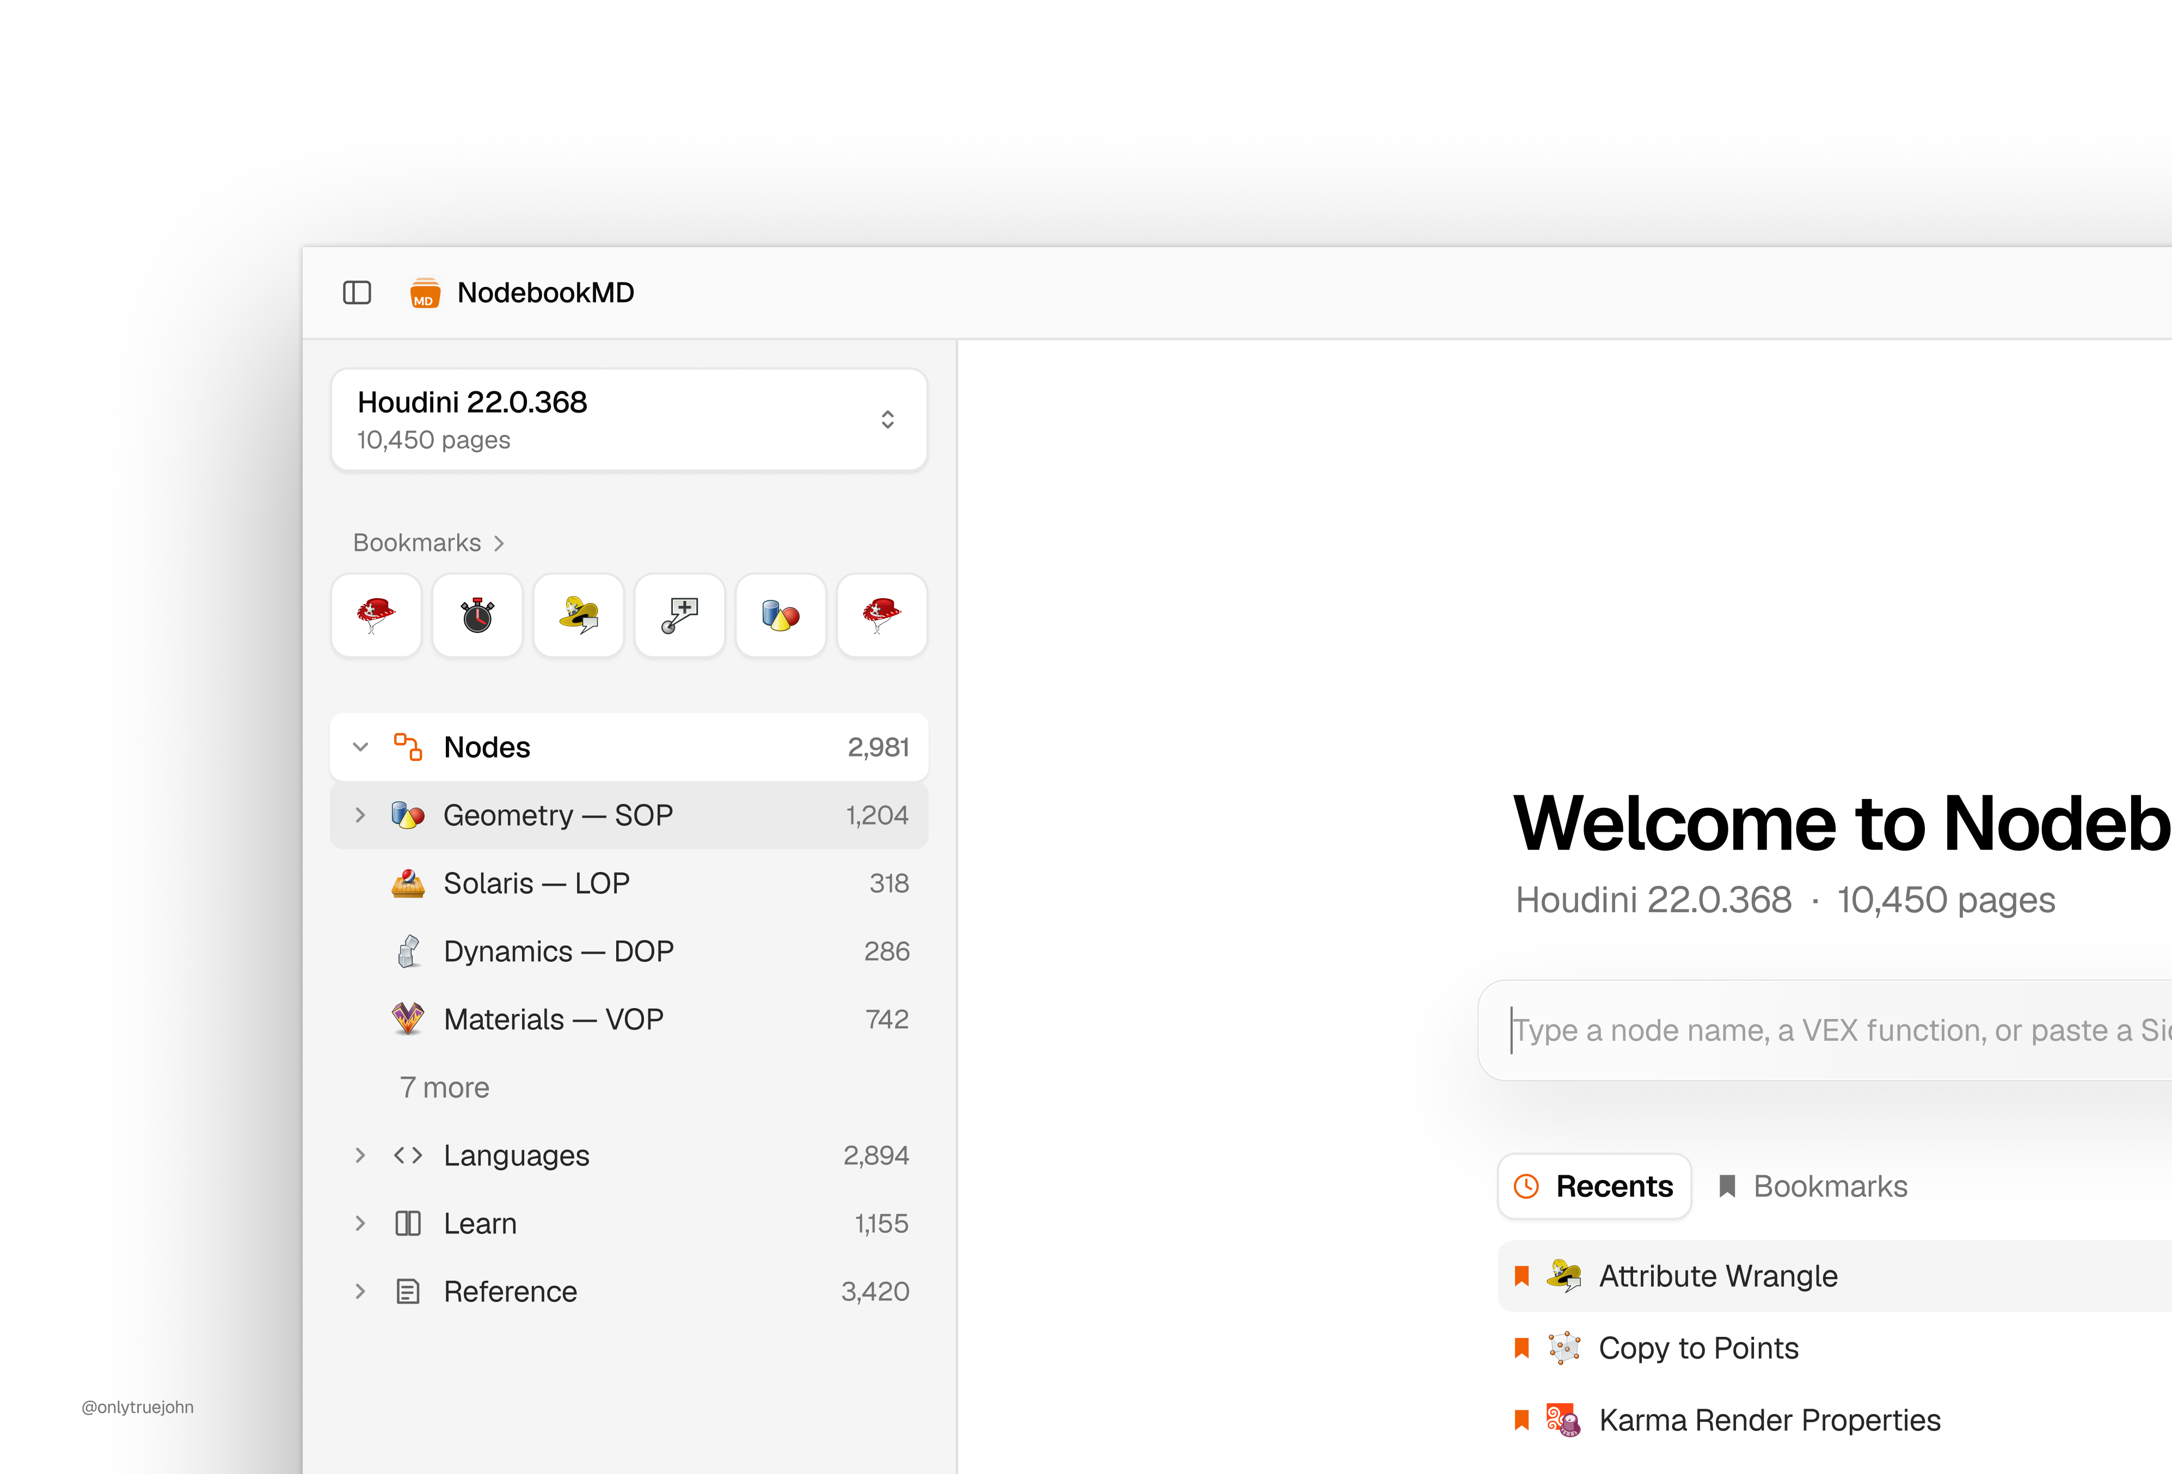Expand the Reference section chevron

(361, 1292)
